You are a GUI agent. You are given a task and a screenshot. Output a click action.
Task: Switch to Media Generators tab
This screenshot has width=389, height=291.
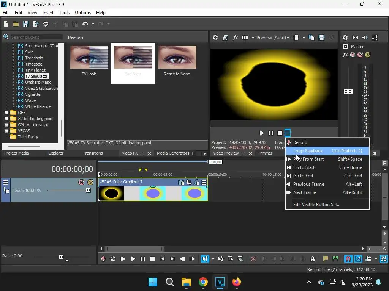tap(173, 153)
